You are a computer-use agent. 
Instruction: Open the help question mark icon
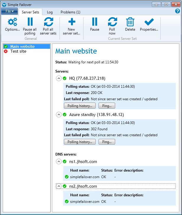tap(178, 11)
